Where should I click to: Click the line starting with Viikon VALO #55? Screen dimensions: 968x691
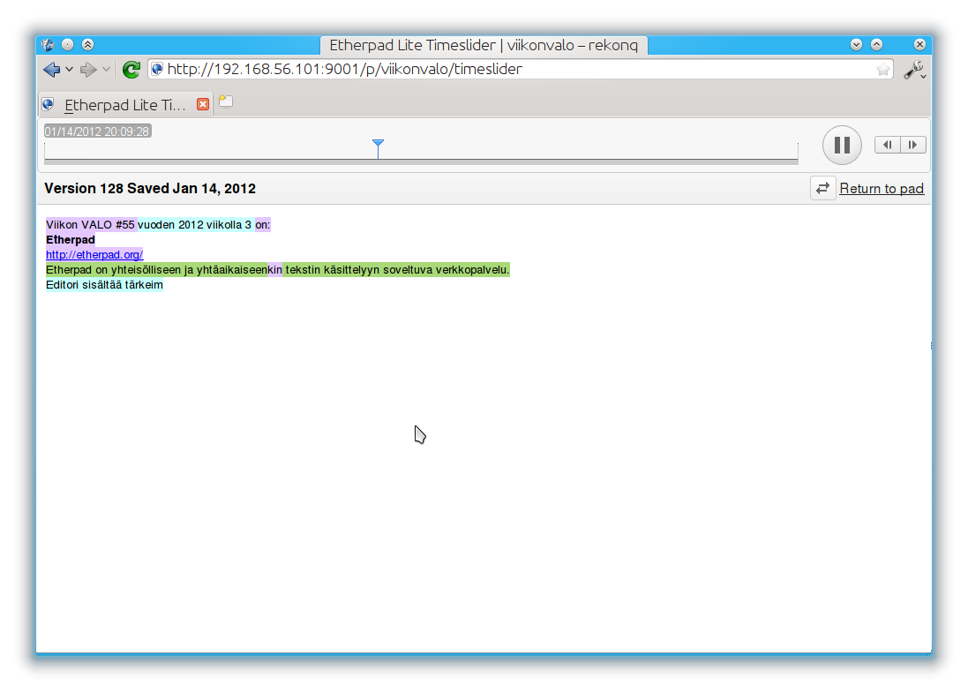(158, 225)
